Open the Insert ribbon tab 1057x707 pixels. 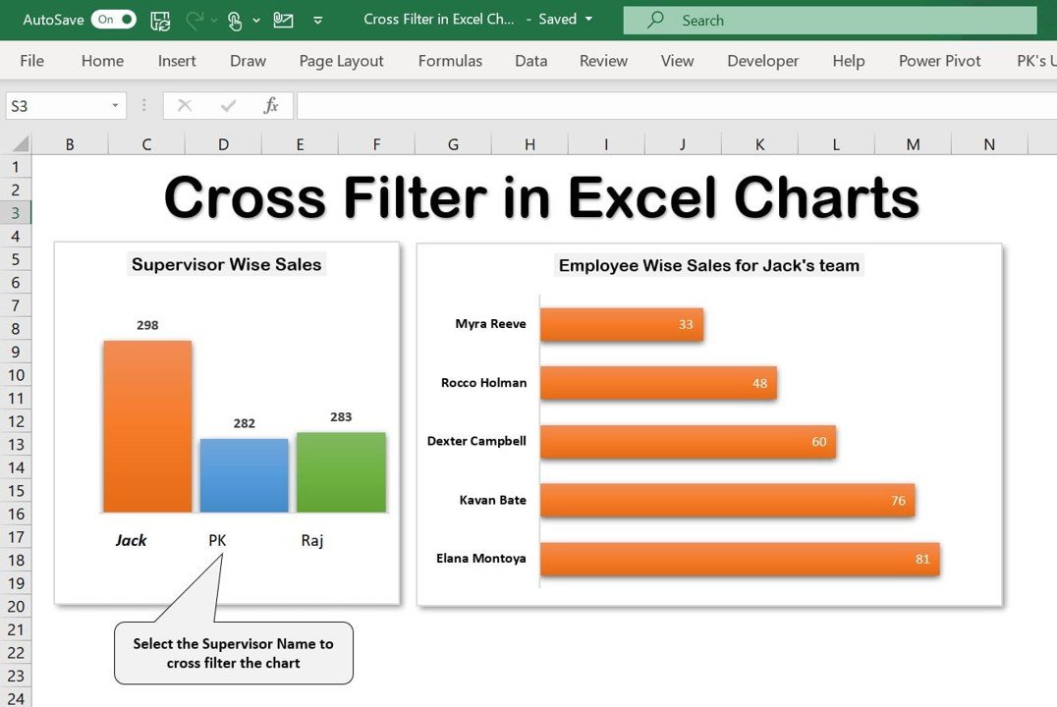[177, 61]
